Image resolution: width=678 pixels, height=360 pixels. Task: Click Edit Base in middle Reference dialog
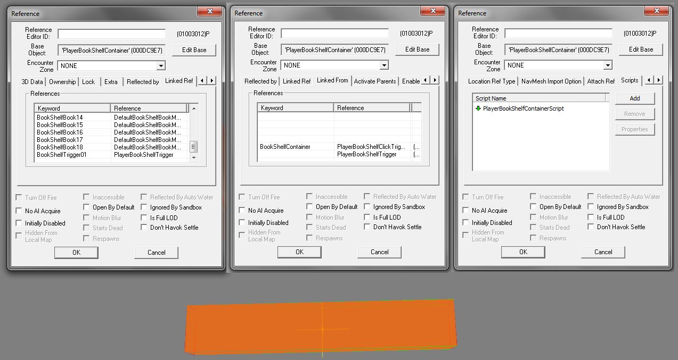(x=417, y=49)
